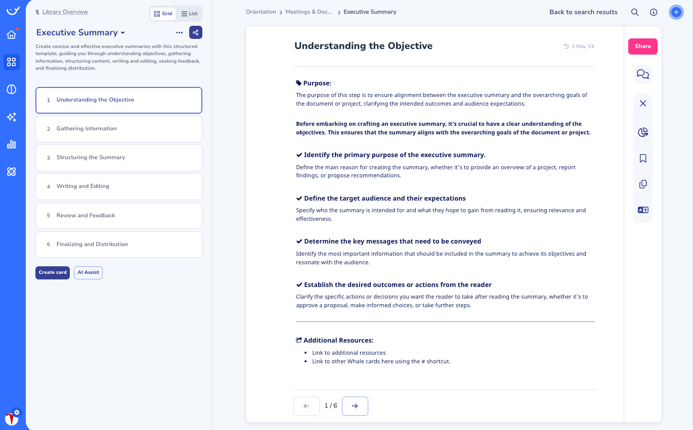Screen dimensions: 693x430
Task: Enable Grid view
Action: click(162, 14)
